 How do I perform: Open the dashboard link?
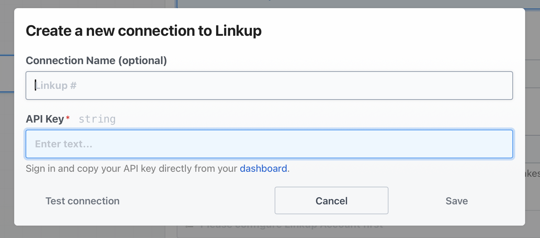[x=263, y=169]
